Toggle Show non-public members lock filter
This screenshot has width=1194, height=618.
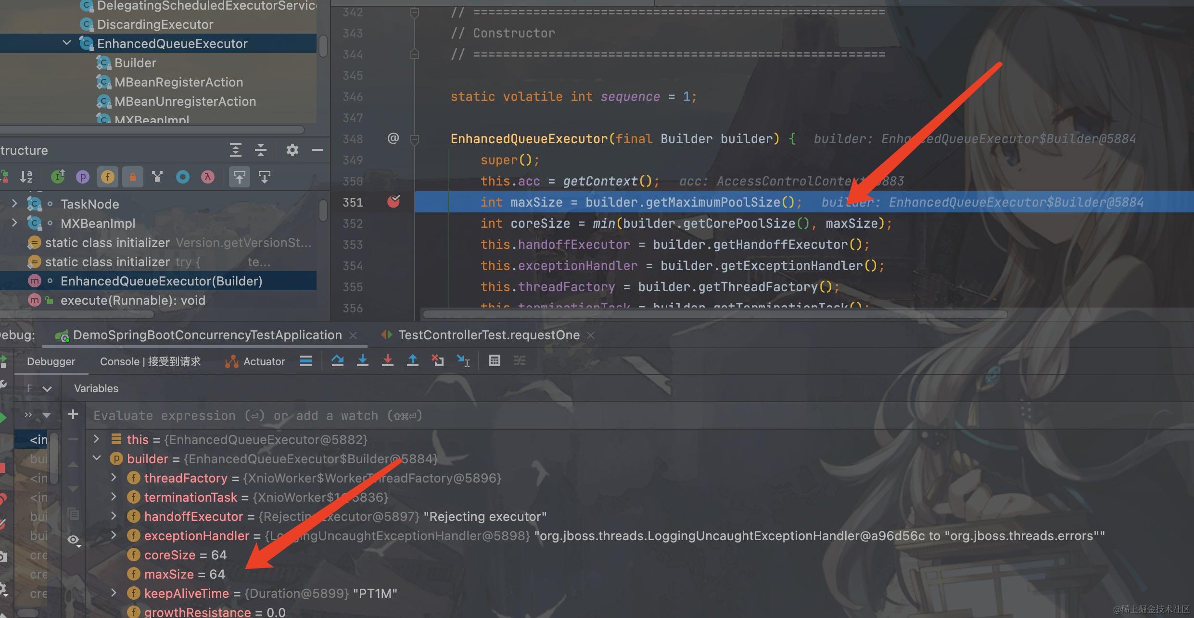(x=133, y=177)
